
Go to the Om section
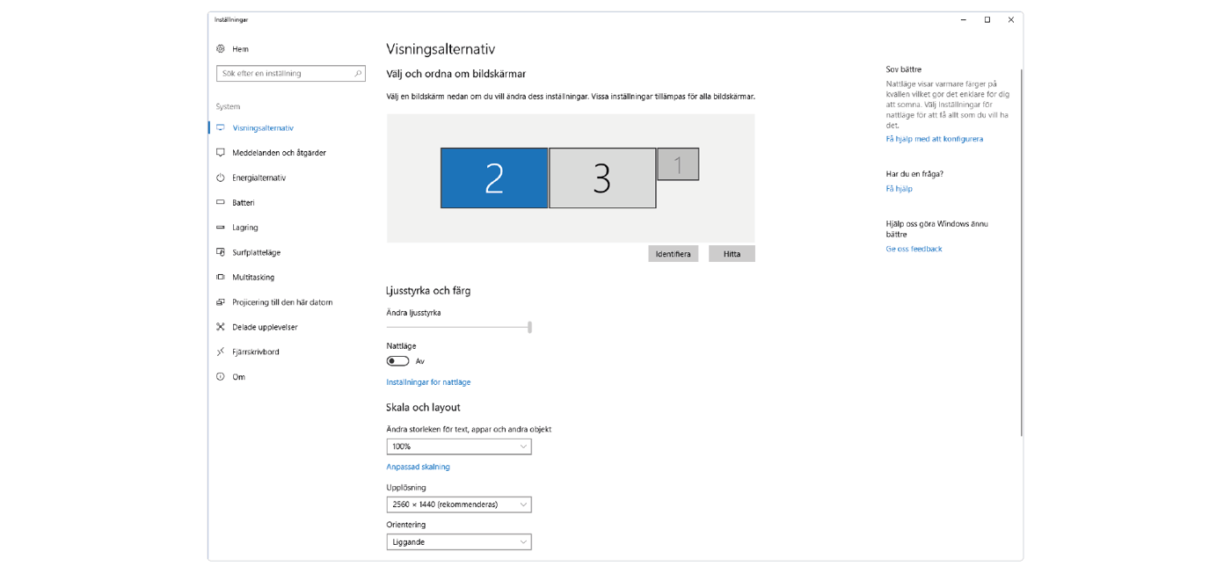[238, 377]
